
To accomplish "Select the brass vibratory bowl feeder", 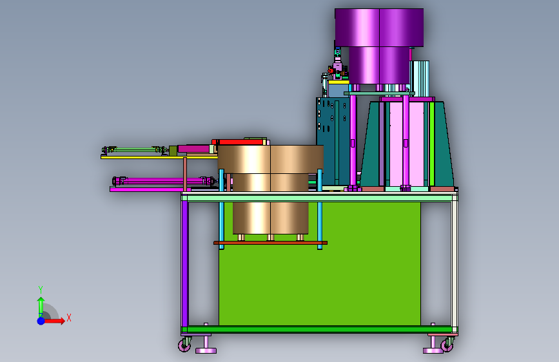I will click(271, 189).
